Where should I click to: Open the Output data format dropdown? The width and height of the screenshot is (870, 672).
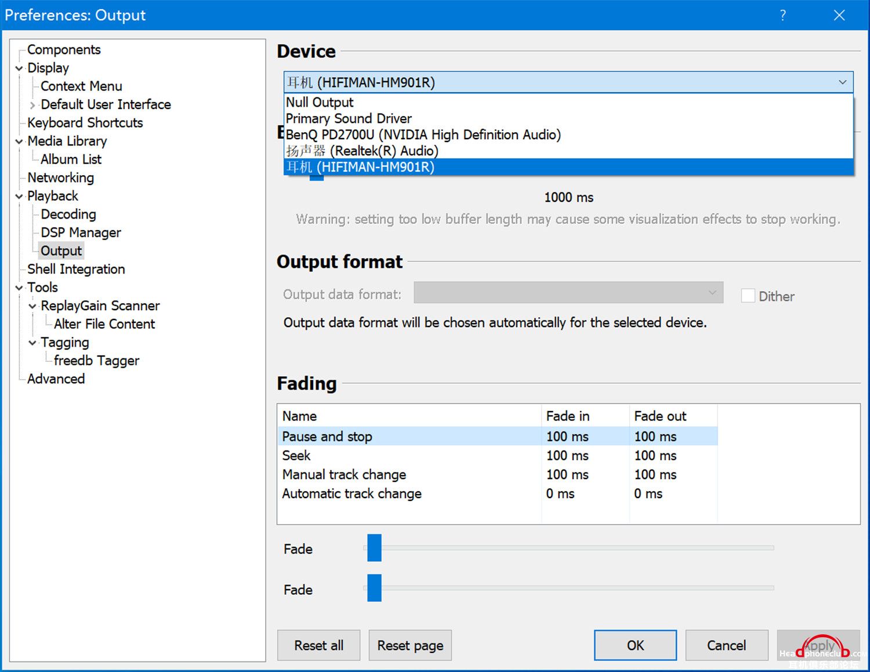click(x=568, y=293)
